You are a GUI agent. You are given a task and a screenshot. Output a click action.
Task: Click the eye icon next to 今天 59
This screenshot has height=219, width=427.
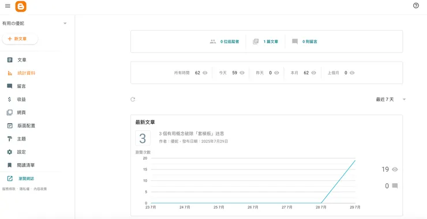[x=242, y=73]
